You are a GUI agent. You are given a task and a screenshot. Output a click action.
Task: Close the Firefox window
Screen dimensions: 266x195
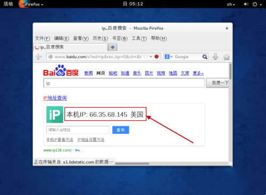pyautogui.click(x=227, y=28)
